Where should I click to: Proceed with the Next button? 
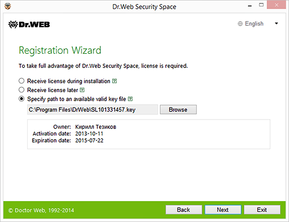(x=223, y=210)
